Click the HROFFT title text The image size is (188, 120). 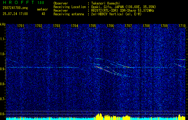click(19, 2)
